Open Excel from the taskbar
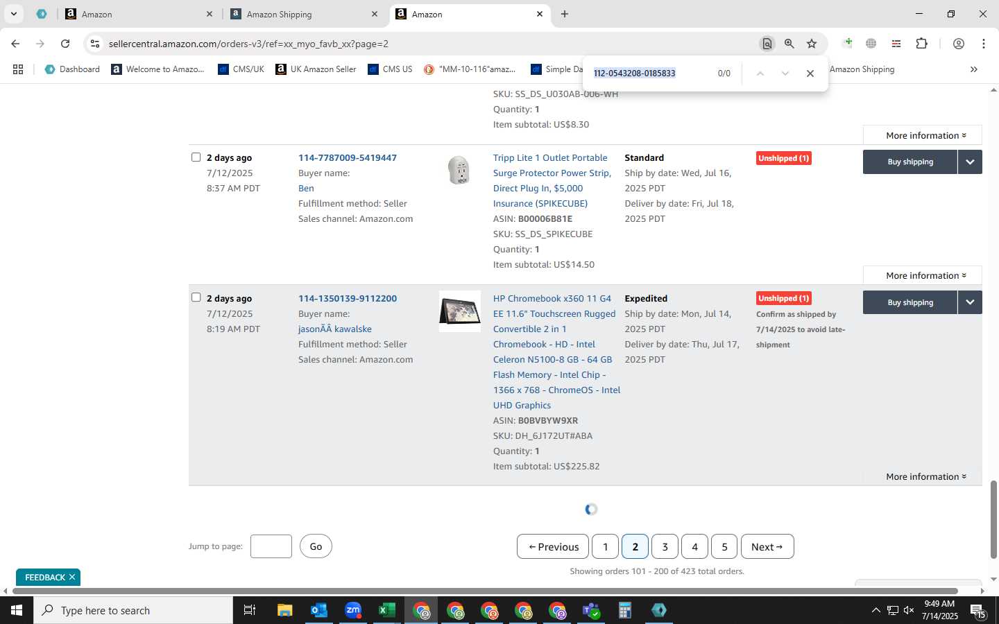The image size is (999, 624). point(387,610)
